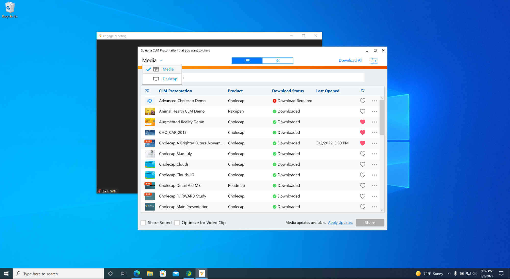The height and width of the screenshot is (279, 510).
Task: Click the Download All link
Action: (350, 60)
